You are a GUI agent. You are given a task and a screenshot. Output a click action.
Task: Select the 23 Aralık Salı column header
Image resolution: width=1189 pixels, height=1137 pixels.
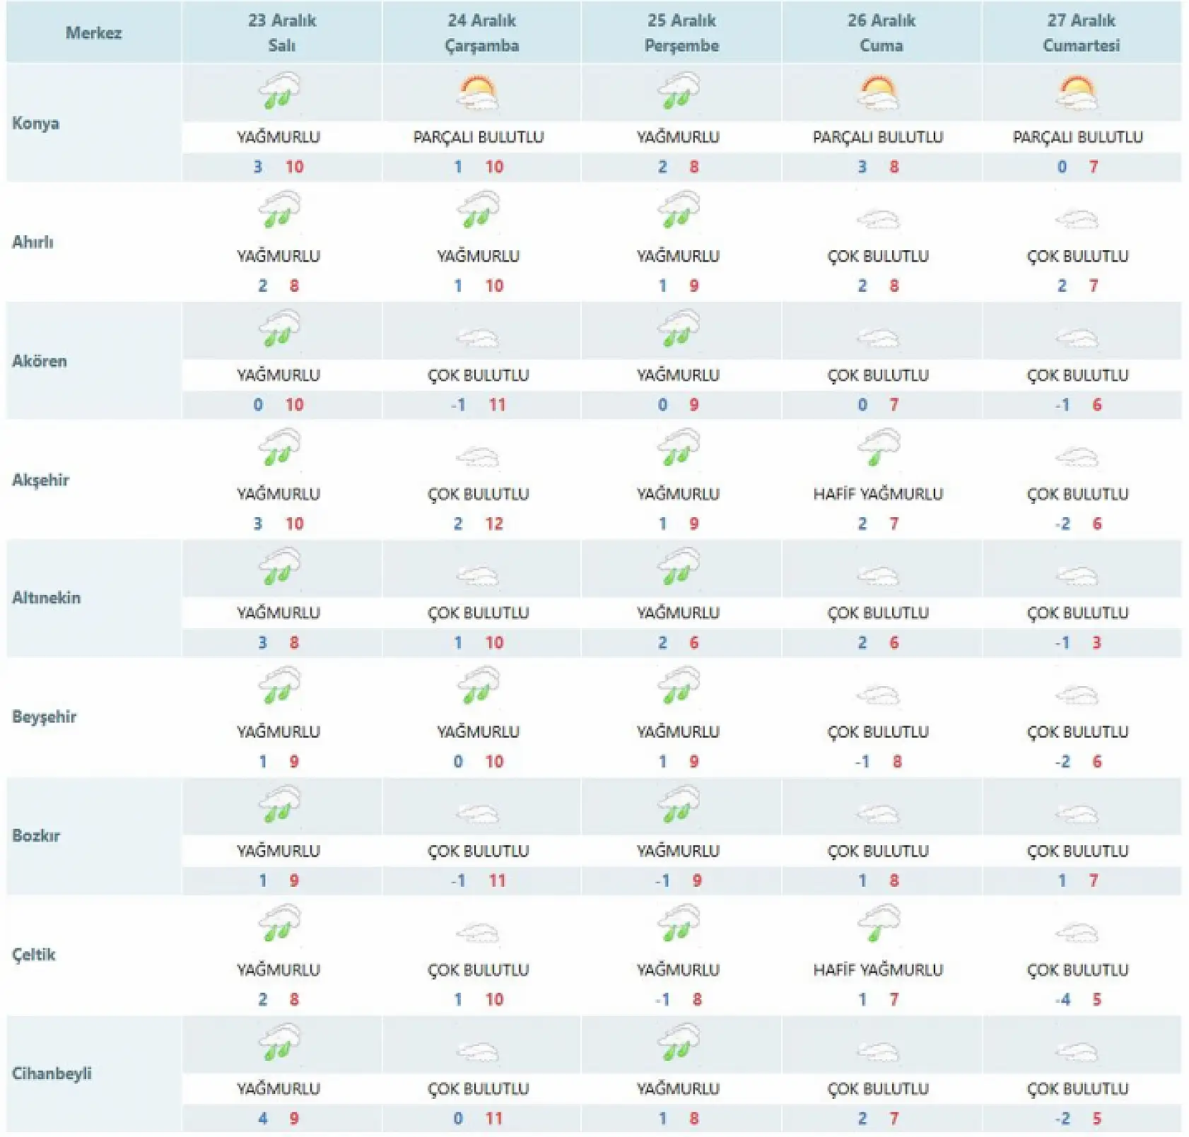(x=281, y=33)
